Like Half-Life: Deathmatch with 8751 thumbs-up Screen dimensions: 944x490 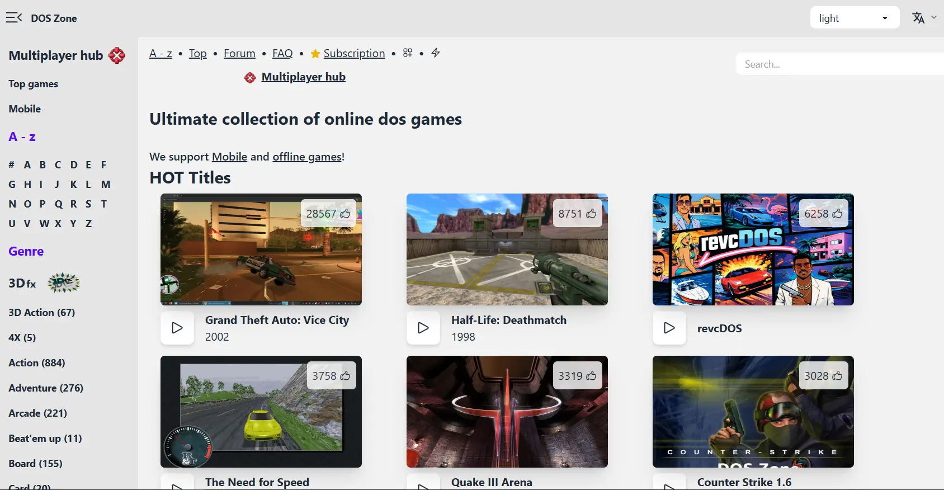577,213
